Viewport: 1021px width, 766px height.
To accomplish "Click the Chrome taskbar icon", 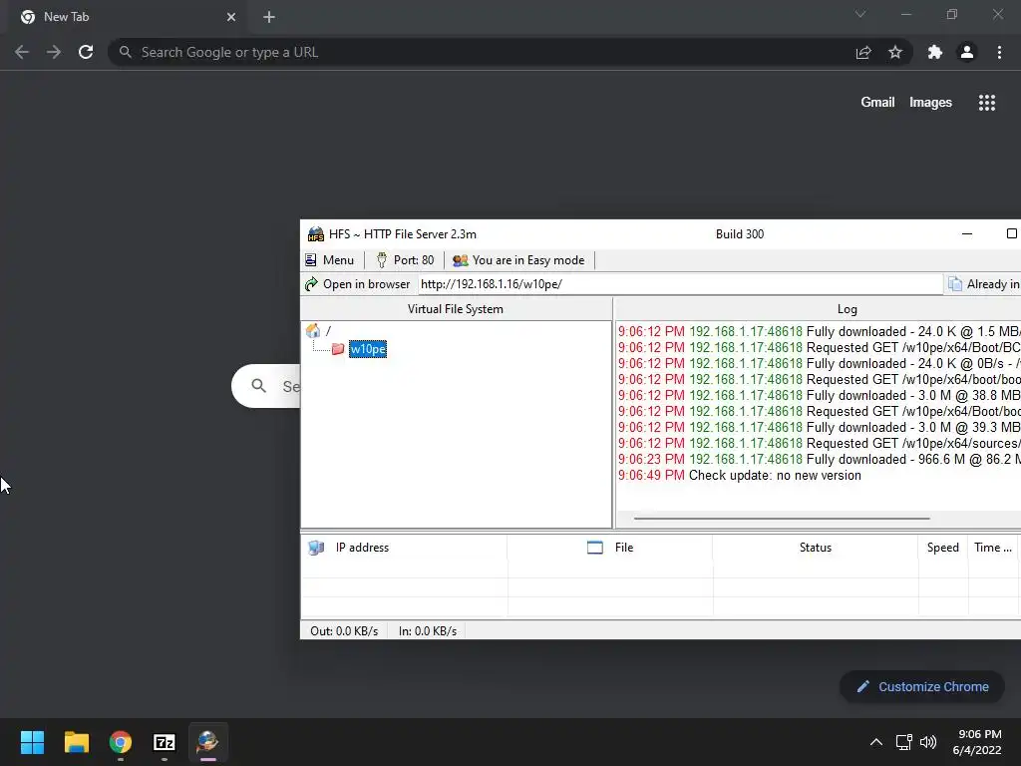I will 121,742.
